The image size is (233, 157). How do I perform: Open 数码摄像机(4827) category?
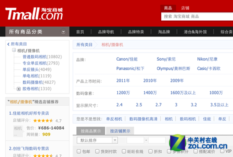(39, 82)
